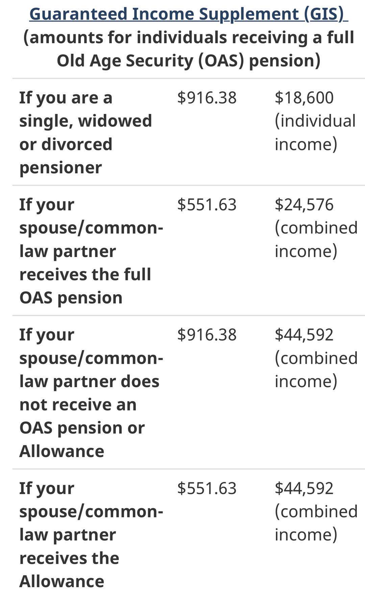The height and width of the screenshot is (598, 365).
Task: Click the "(individual income)" text
Action: 315,132
